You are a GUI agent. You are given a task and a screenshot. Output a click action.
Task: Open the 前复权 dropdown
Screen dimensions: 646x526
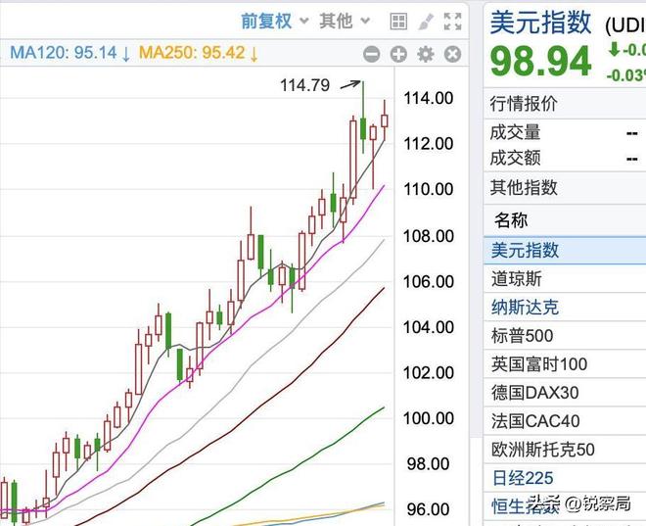point(274,21)
